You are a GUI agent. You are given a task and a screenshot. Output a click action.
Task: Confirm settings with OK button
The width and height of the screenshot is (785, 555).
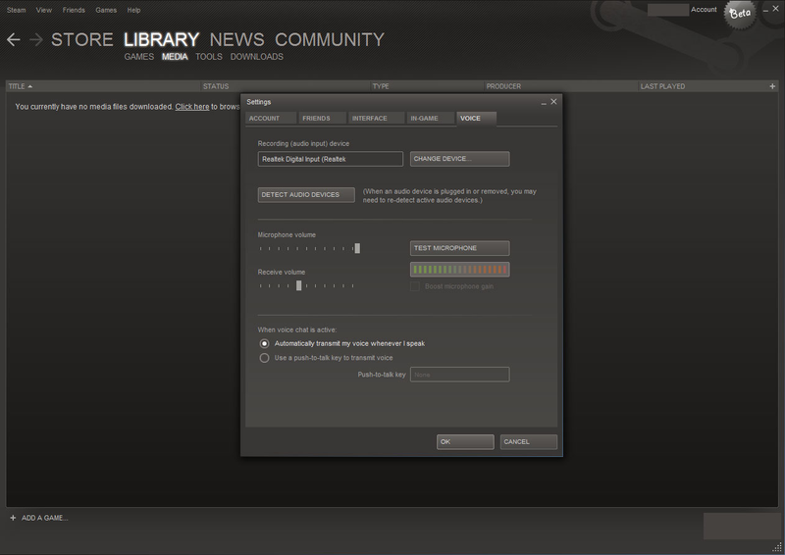pos(465,442)
